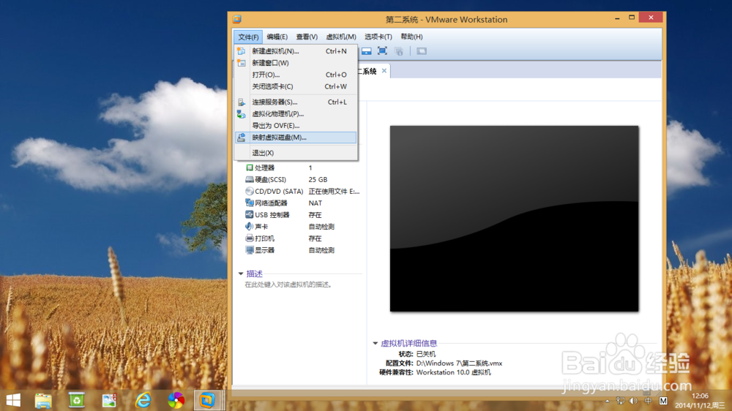Screen dimensions: 732x411
Task: Open the 查看(V) menu
Action: (x=307, y=37)
